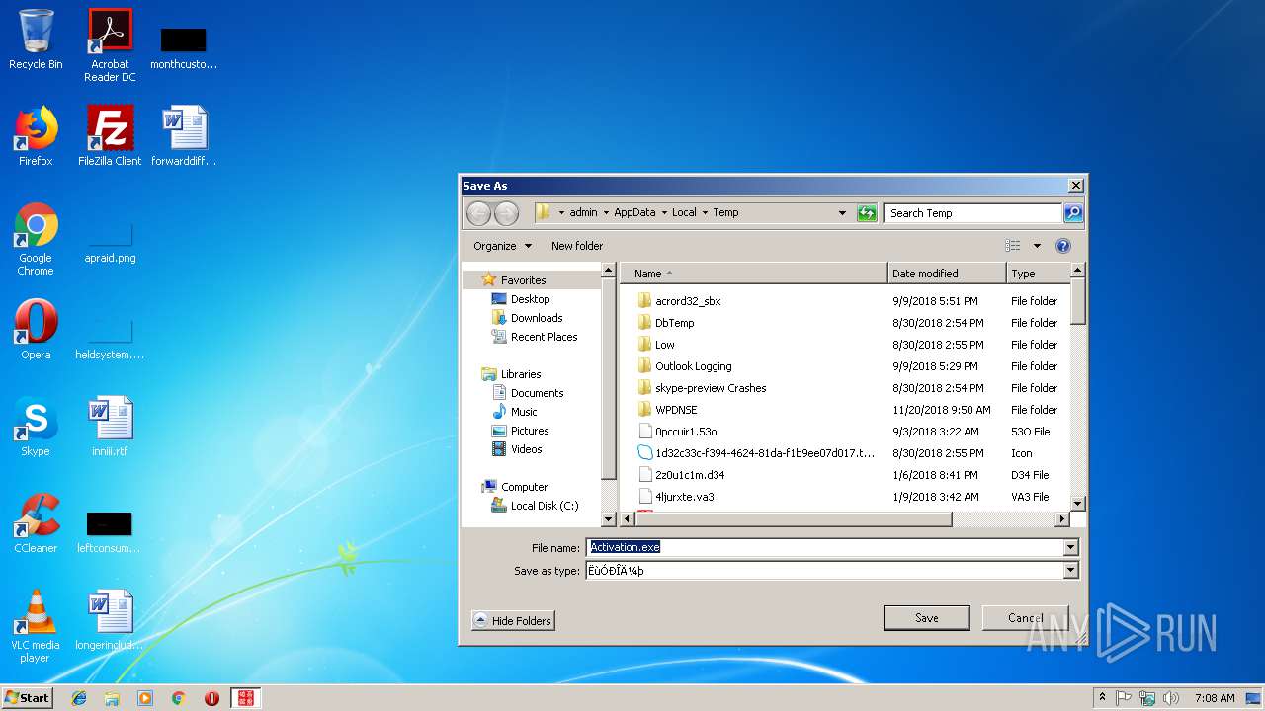The height and width of the screenshot is (711, 1265).
Task: Click Hide Folders button
Action: coord(513,621)
